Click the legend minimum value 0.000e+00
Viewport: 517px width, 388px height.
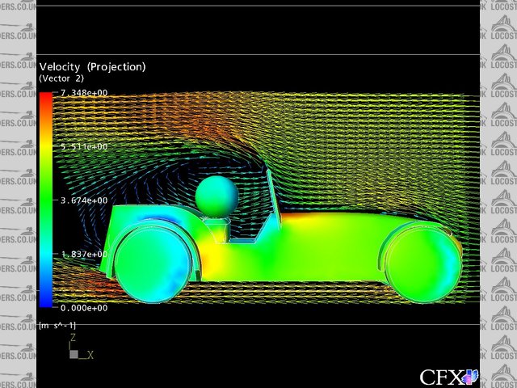pos(84,308)
